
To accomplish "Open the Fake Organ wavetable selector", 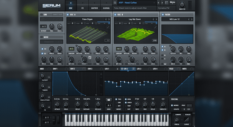I will 87,19.
